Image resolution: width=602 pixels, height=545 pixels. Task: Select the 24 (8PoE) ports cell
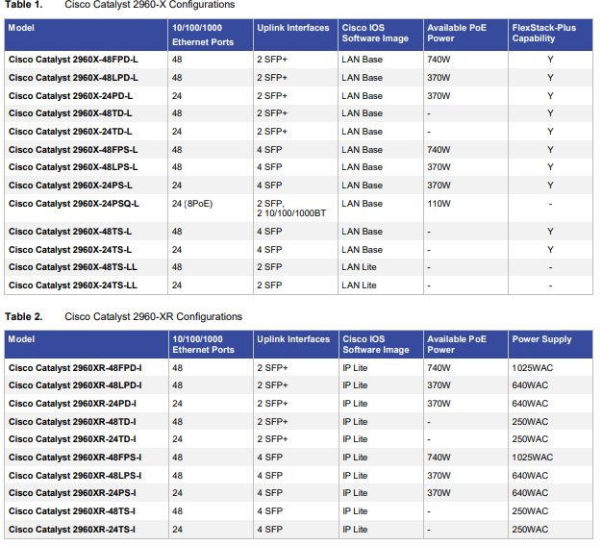point(192,204)
